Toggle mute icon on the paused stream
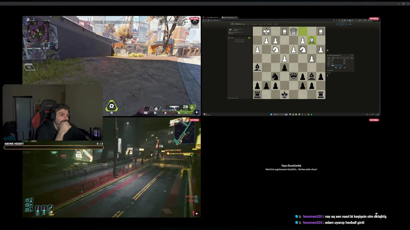Screen dimensions: 410x230 coord(377,213)
